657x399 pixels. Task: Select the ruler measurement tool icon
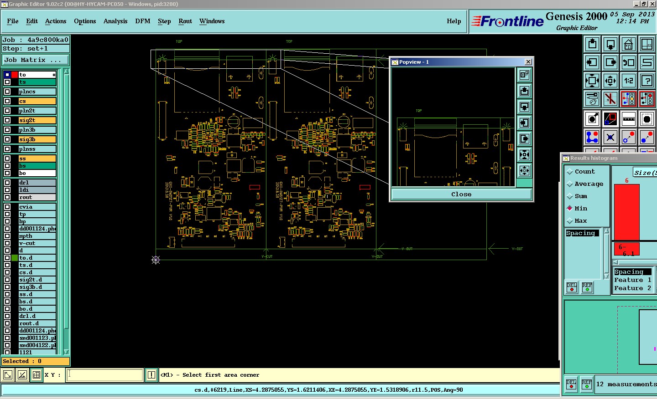point(629,119)
